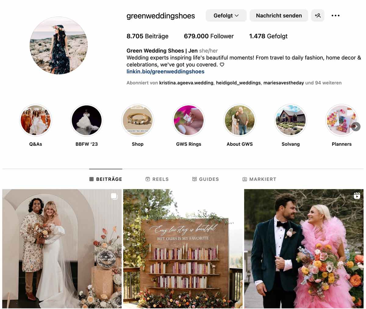This screenshot has height=309, width=366.
Task: Expand the Gefolgt following dropdown
Action: tap(226, 16)
